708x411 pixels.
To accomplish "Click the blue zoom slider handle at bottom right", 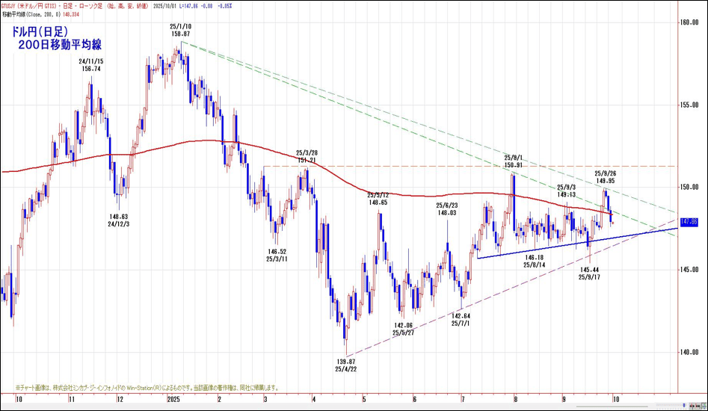I will coord(684,406).
